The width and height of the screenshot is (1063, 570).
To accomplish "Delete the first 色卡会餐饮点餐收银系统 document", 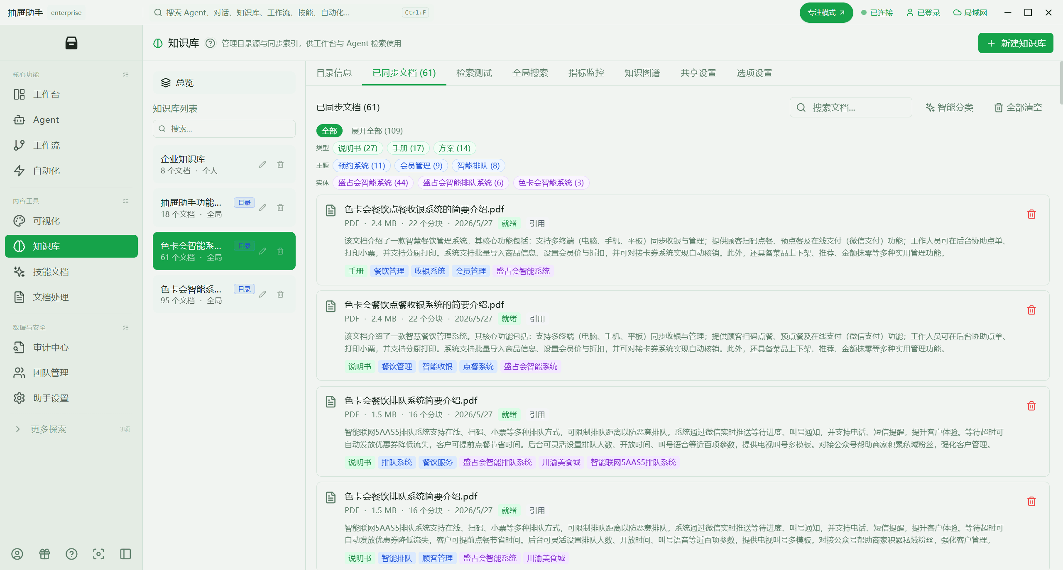I will [x=1031, y=214].
